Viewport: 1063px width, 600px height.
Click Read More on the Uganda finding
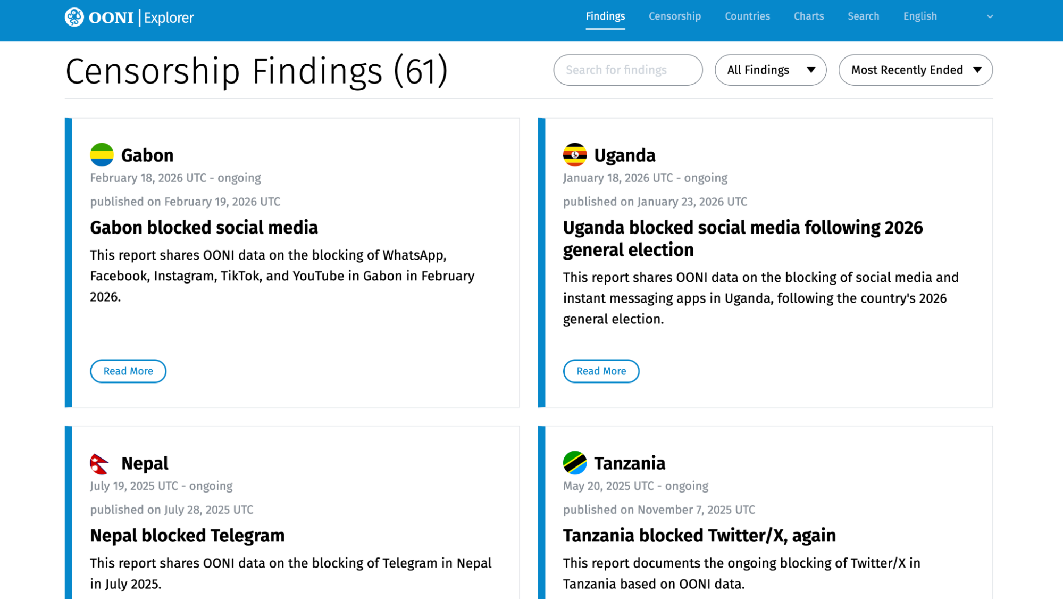coord(601,371)
